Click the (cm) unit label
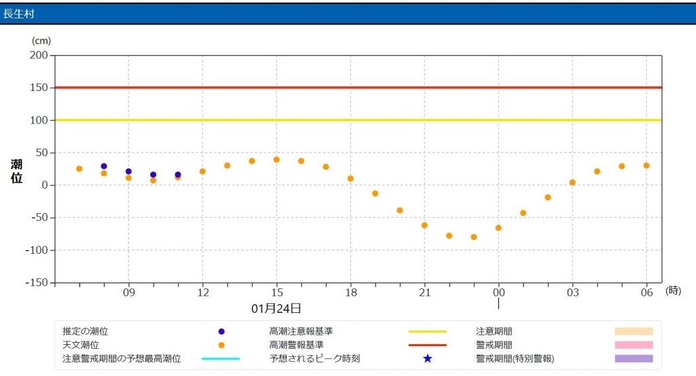Screen dimensions: 696x376 point(41,41)
